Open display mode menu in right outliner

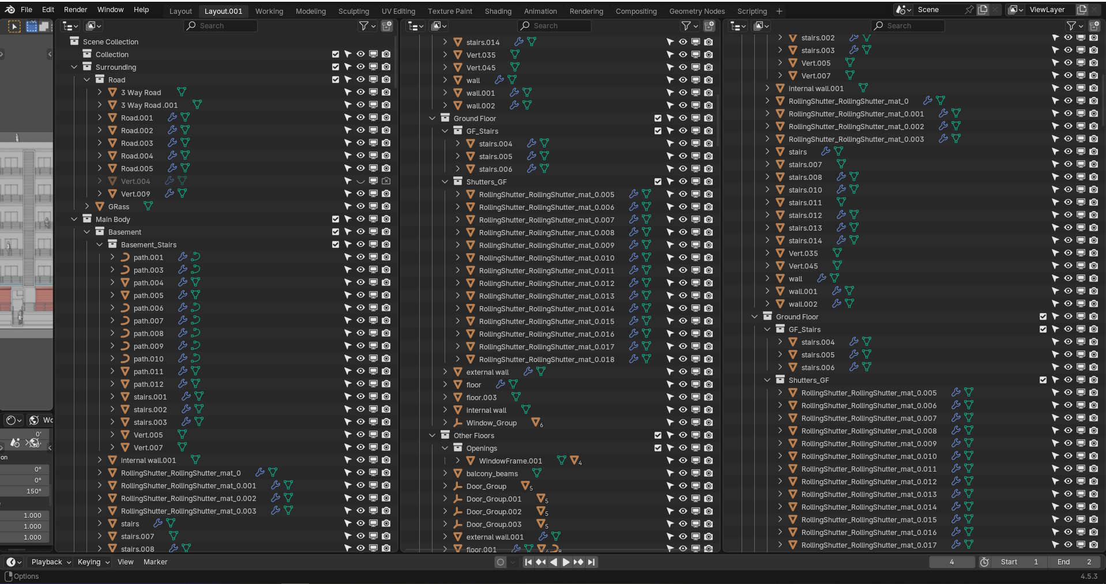click(762, 26)
